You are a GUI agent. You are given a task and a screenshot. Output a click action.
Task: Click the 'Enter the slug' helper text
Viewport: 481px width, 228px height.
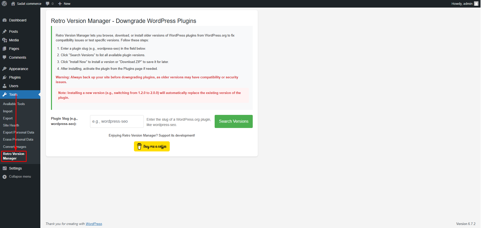179,122
